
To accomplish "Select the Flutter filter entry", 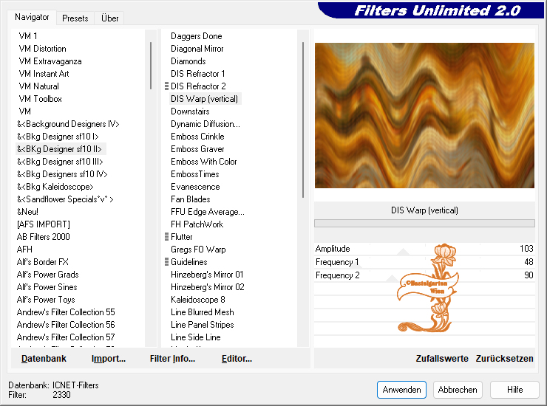I will pos(182,237).
